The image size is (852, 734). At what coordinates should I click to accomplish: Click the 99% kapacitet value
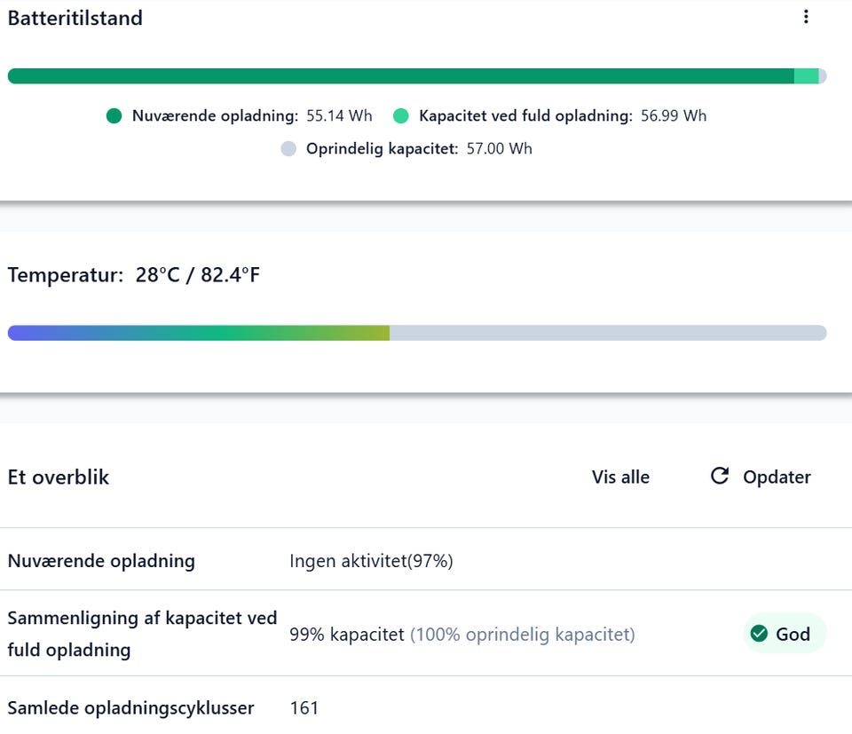(x=346, y=635)
